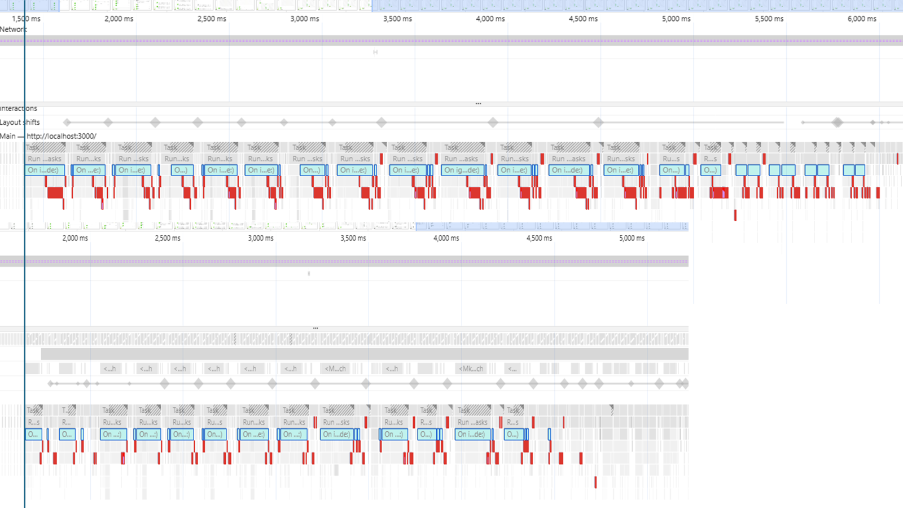Click the 5,000 ms mark on the lower ruler
Screen dimensions: 903x508
(x=632, y=238)
